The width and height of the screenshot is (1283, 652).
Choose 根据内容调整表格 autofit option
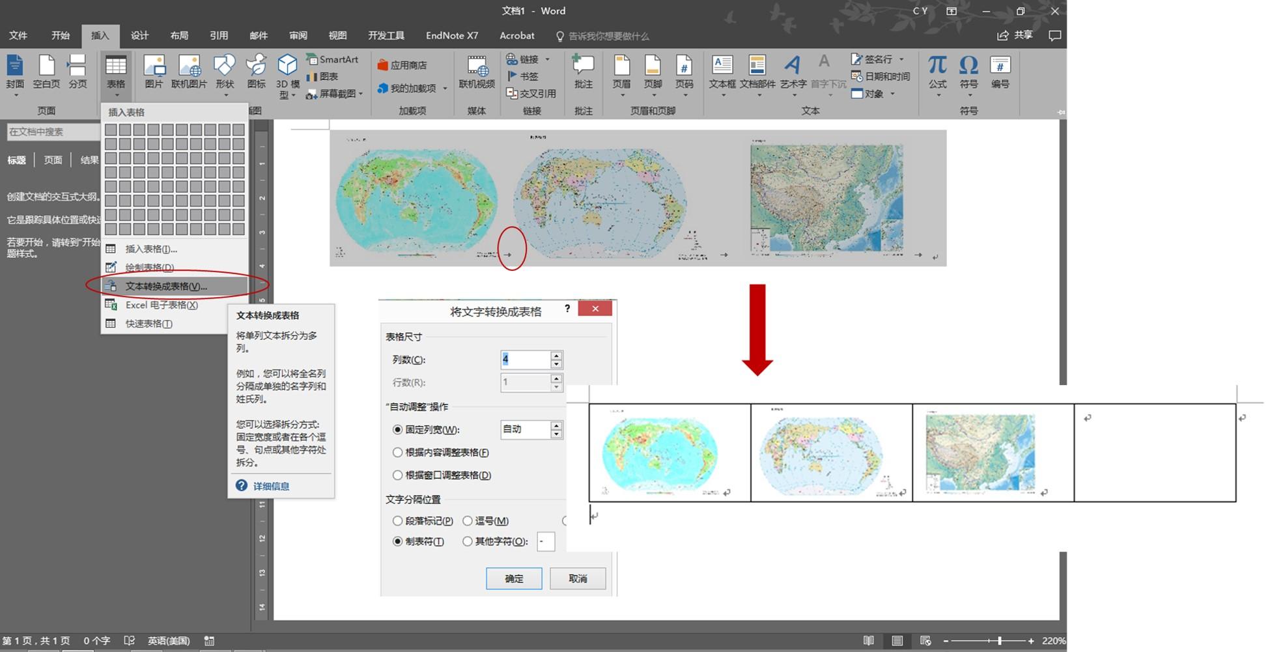tap(397, 453)
